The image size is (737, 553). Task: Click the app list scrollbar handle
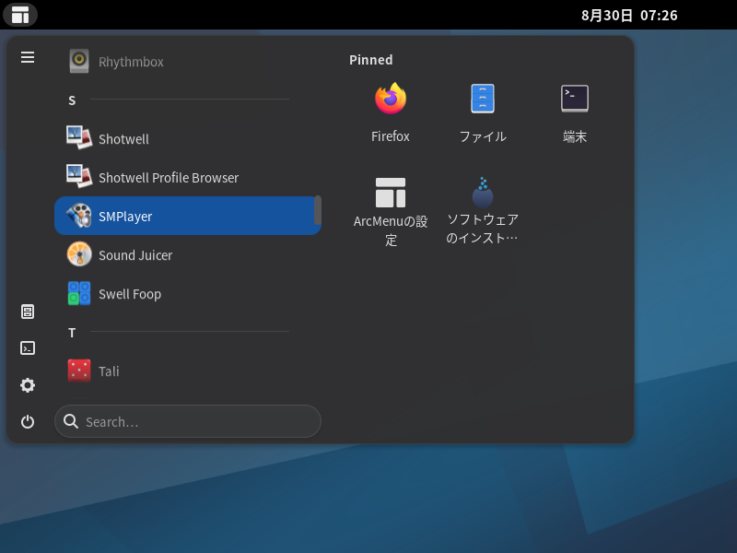[x=318, y=210]
